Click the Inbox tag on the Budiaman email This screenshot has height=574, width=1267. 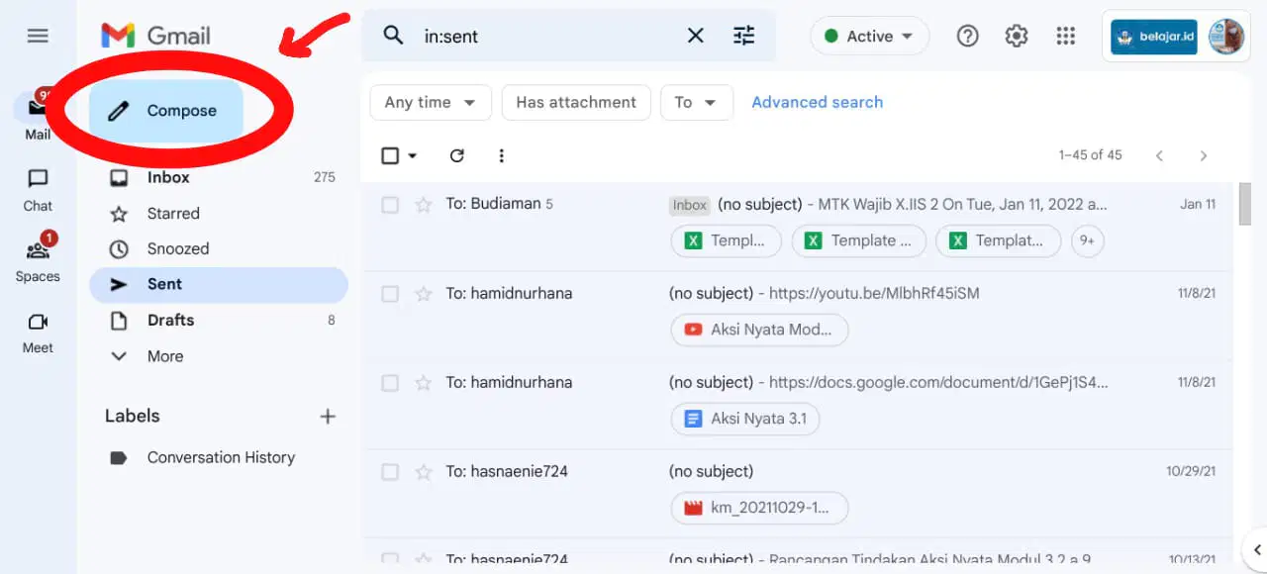[690, 205]
